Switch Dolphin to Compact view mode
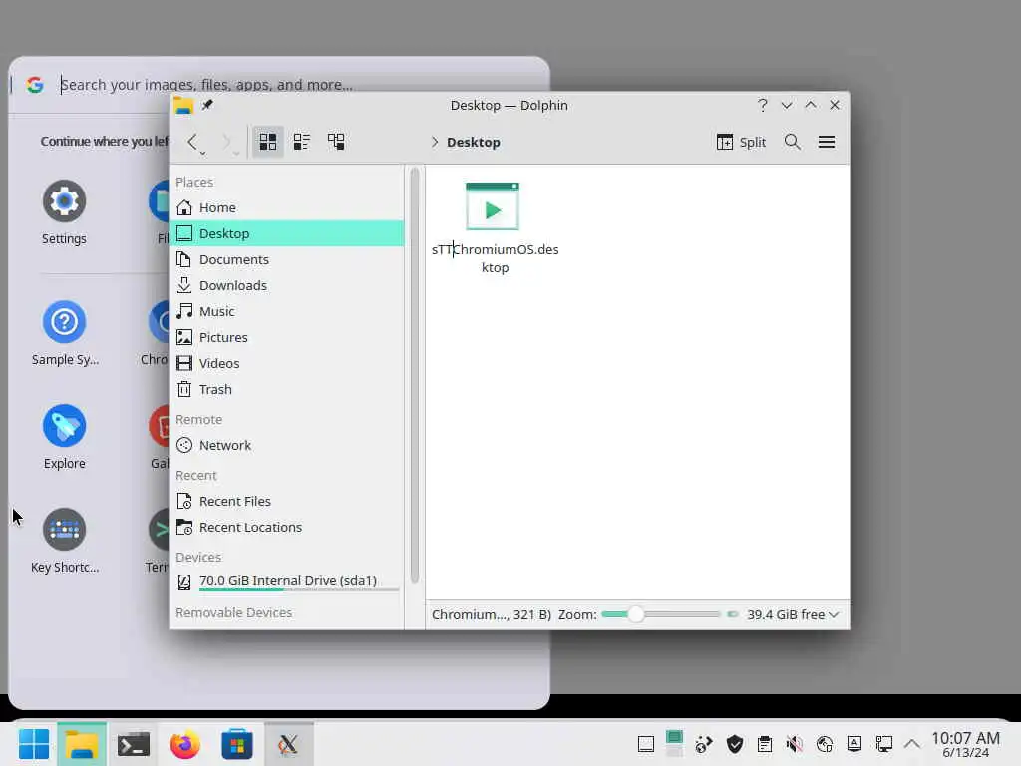 (x=301, y=142)
